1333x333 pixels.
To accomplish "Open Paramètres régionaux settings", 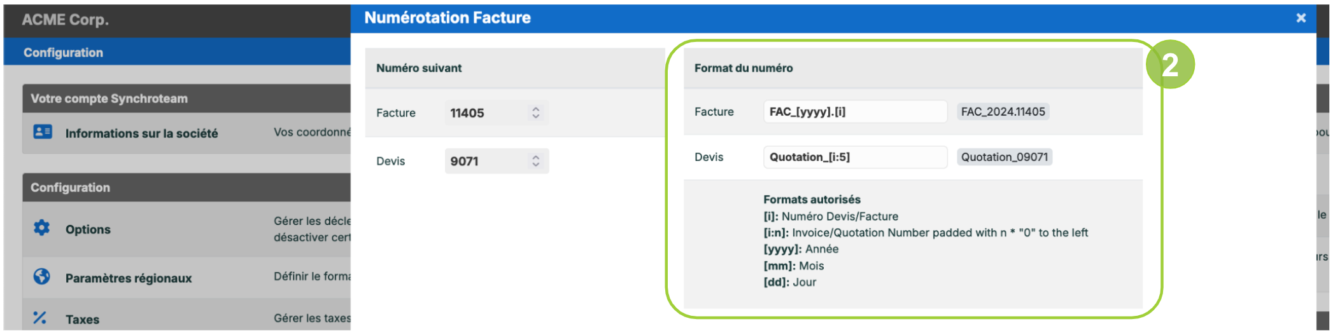I will click(x=129, y=278).
